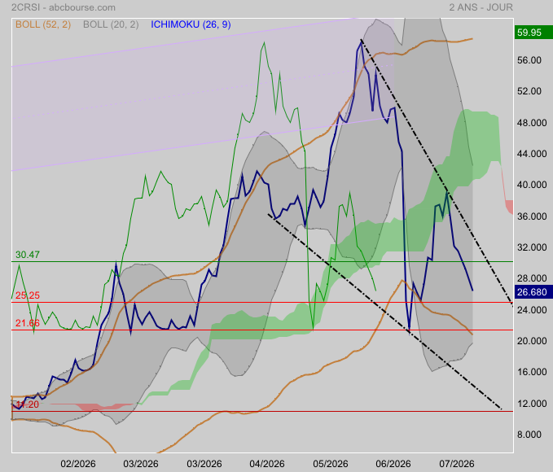Click the 40.000 price axis value
The width and height of the screenshot is (553, 472).
coord(532,185)
